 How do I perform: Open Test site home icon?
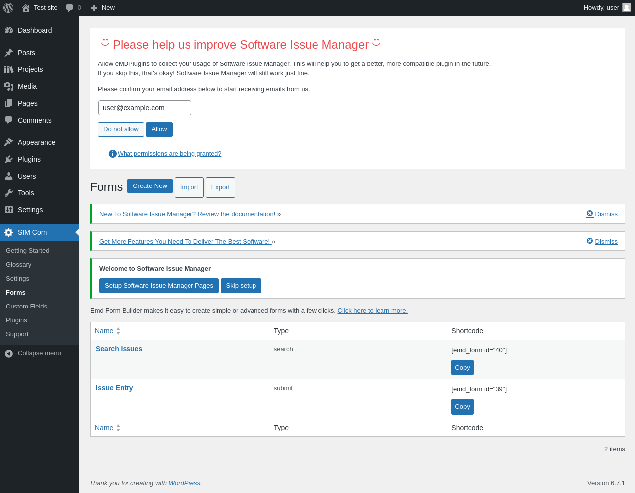point(26,8)
